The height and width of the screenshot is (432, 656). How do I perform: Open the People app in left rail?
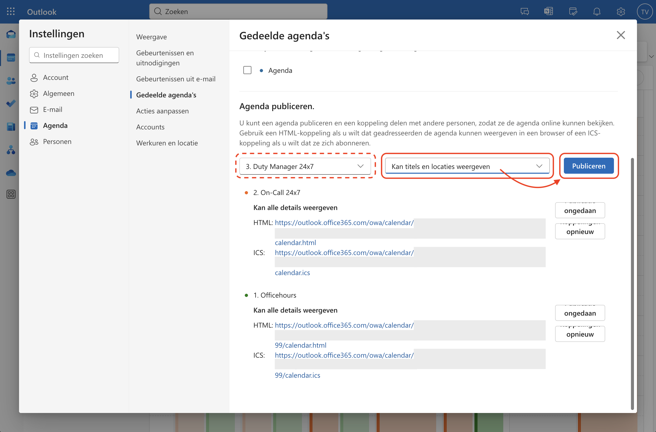(x=11, y=81)
